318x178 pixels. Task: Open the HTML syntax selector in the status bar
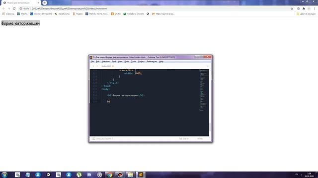click(200, 139)
